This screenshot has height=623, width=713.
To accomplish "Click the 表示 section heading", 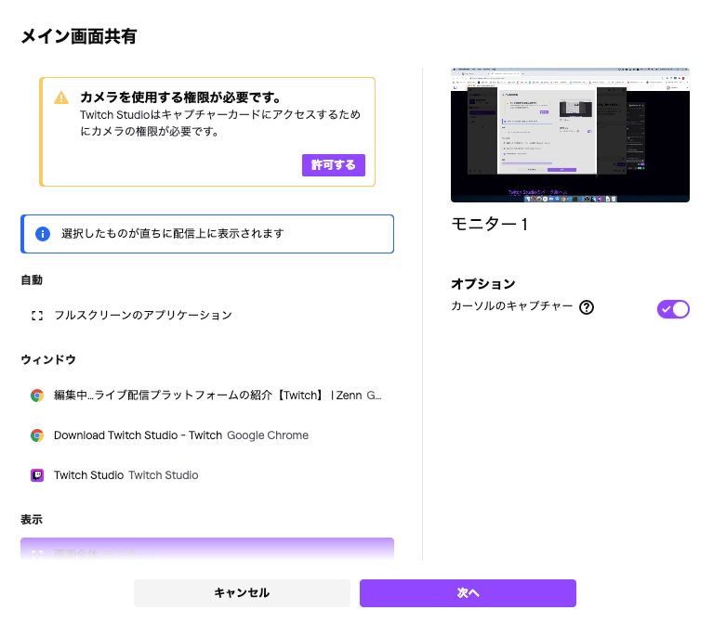I will click(32, 520).
